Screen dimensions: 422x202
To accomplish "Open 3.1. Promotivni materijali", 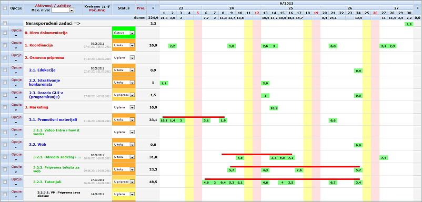I will click(53, 120).
